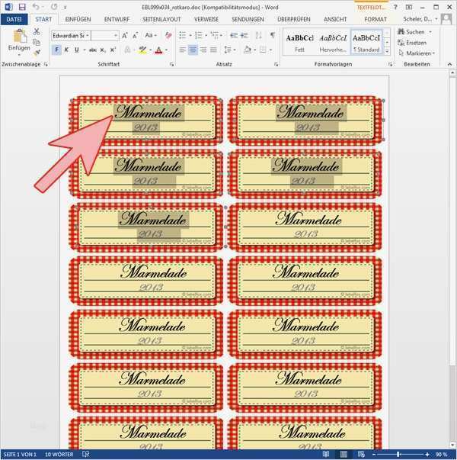Image resolution: width=457 pixels, height=460 pixels.
Task: Apply superscript formatting
Action: click(113, 50)
